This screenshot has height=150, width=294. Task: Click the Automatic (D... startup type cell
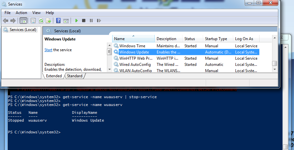click(218, 52)
